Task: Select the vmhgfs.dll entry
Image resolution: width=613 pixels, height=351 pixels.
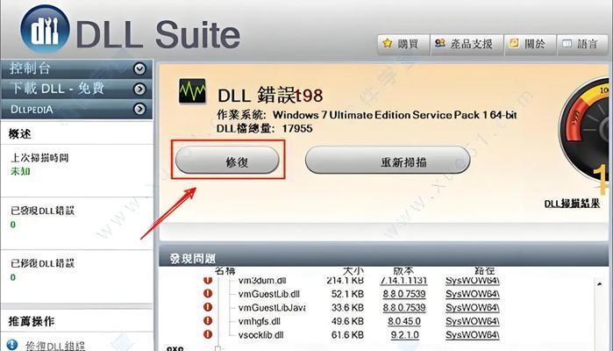Action: [x=260, y=321]
